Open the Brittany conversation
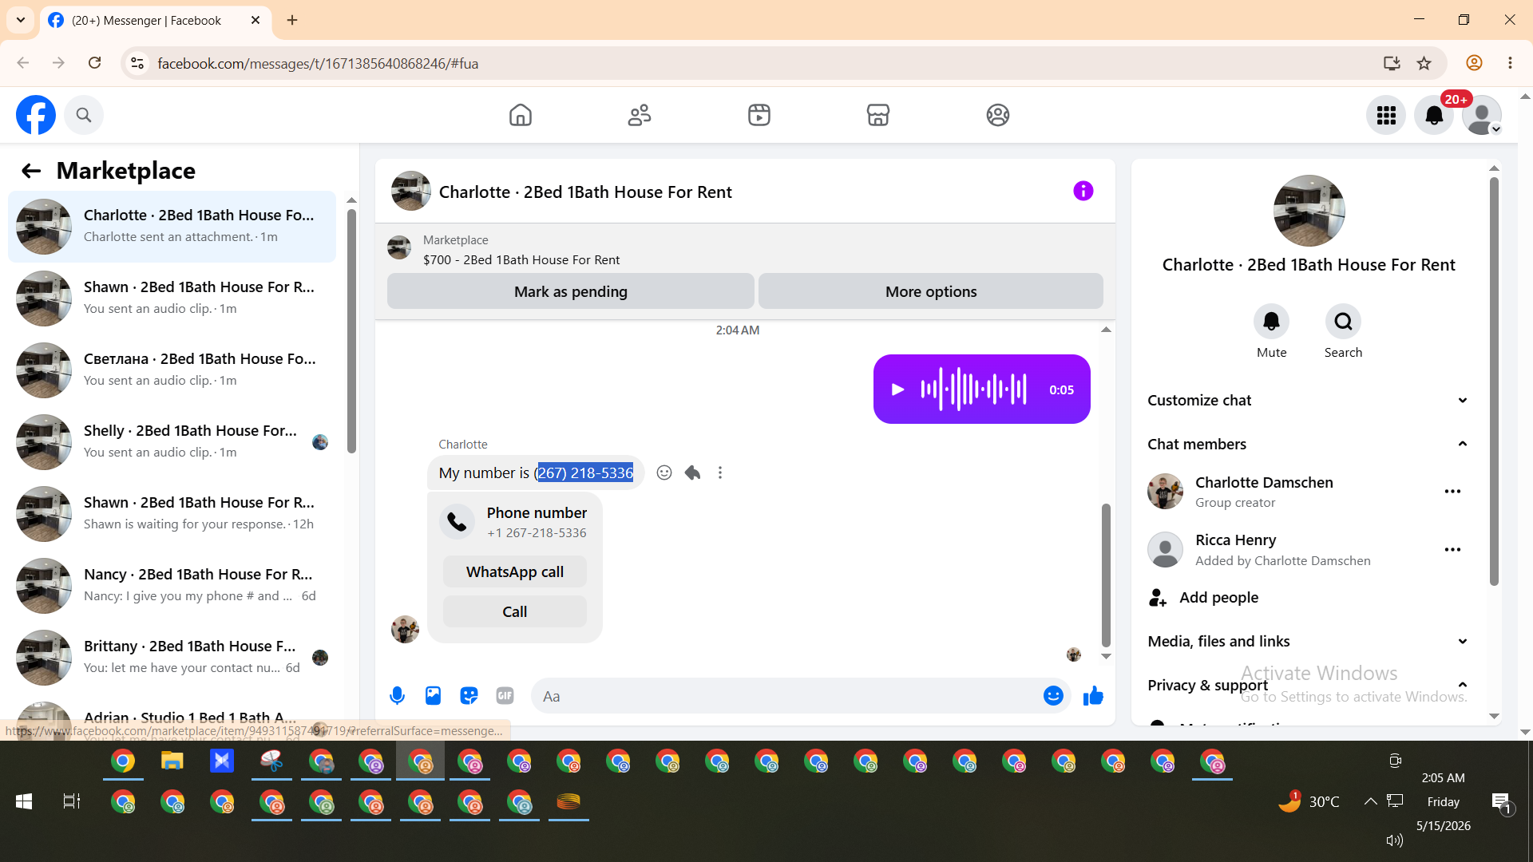This screenshot has height=862, width=1533. click(172, 658)
